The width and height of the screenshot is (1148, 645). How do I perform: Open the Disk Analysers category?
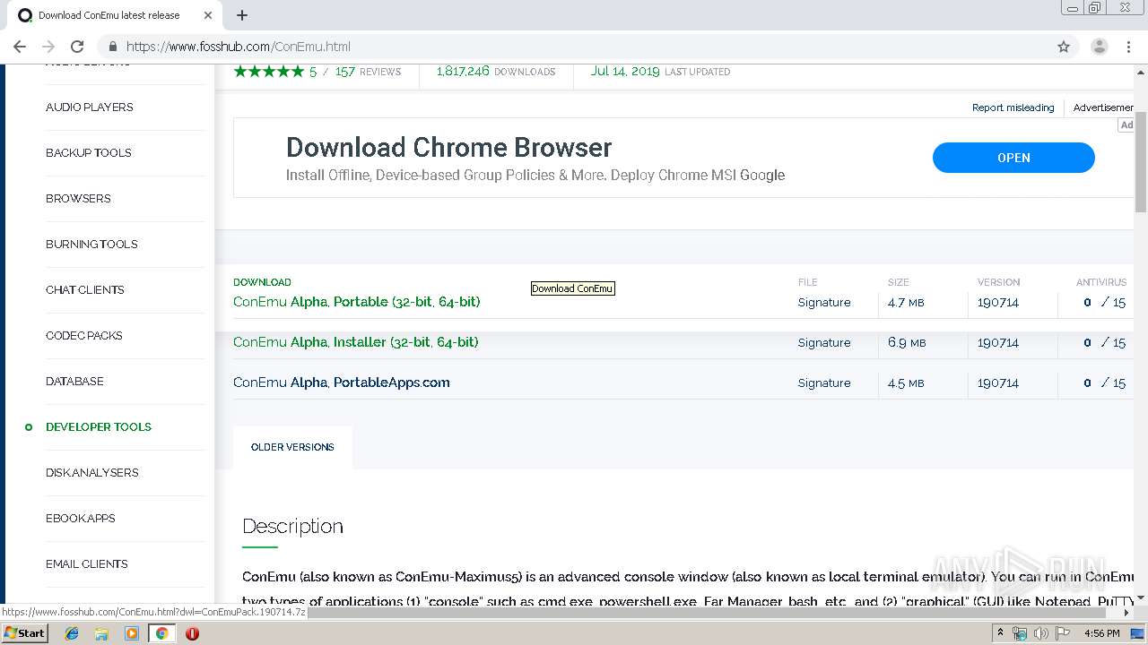(91, 473)
